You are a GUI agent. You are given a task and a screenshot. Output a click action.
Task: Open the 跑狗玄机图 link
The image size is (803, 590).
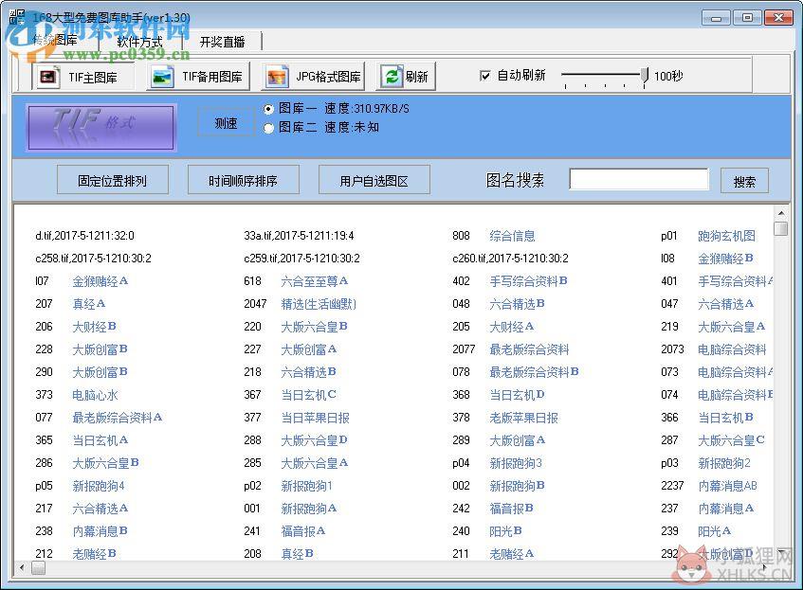[726, 236]
